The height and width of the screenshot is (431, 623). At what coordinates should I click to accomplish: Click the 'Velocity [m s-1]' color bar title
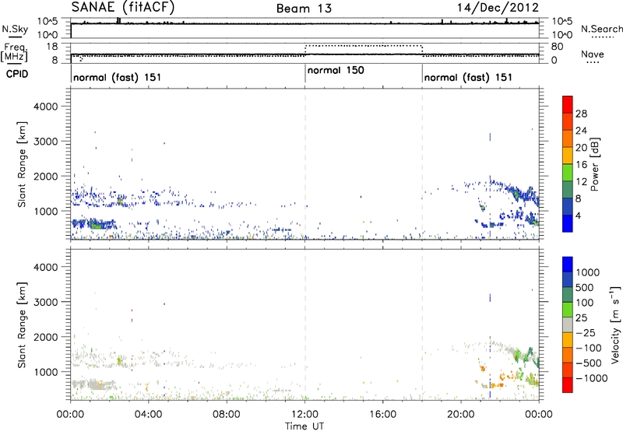pos(615,324)
